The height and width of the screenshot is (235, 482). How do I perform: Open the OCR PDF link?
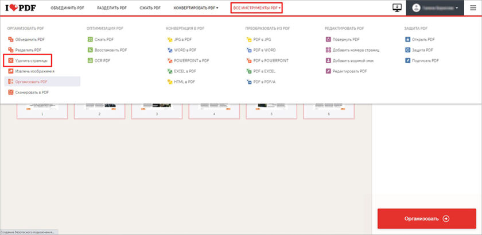tap(102, 61)
